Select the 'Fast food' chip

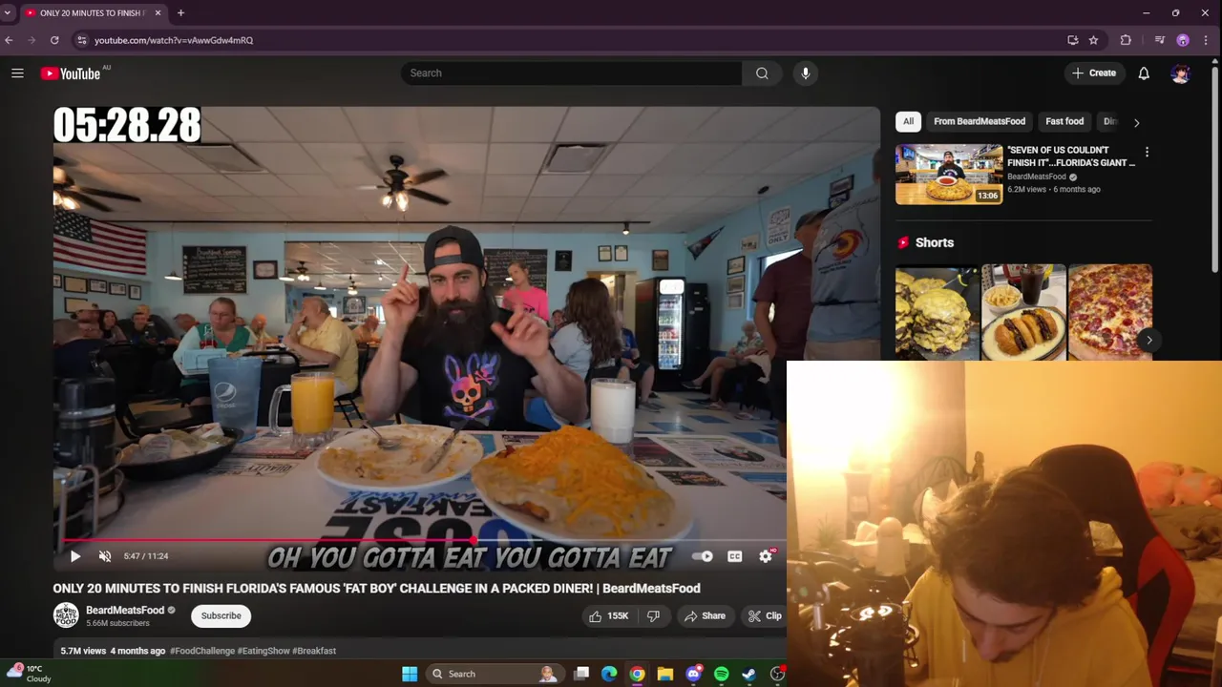[x=1064, y=122]
